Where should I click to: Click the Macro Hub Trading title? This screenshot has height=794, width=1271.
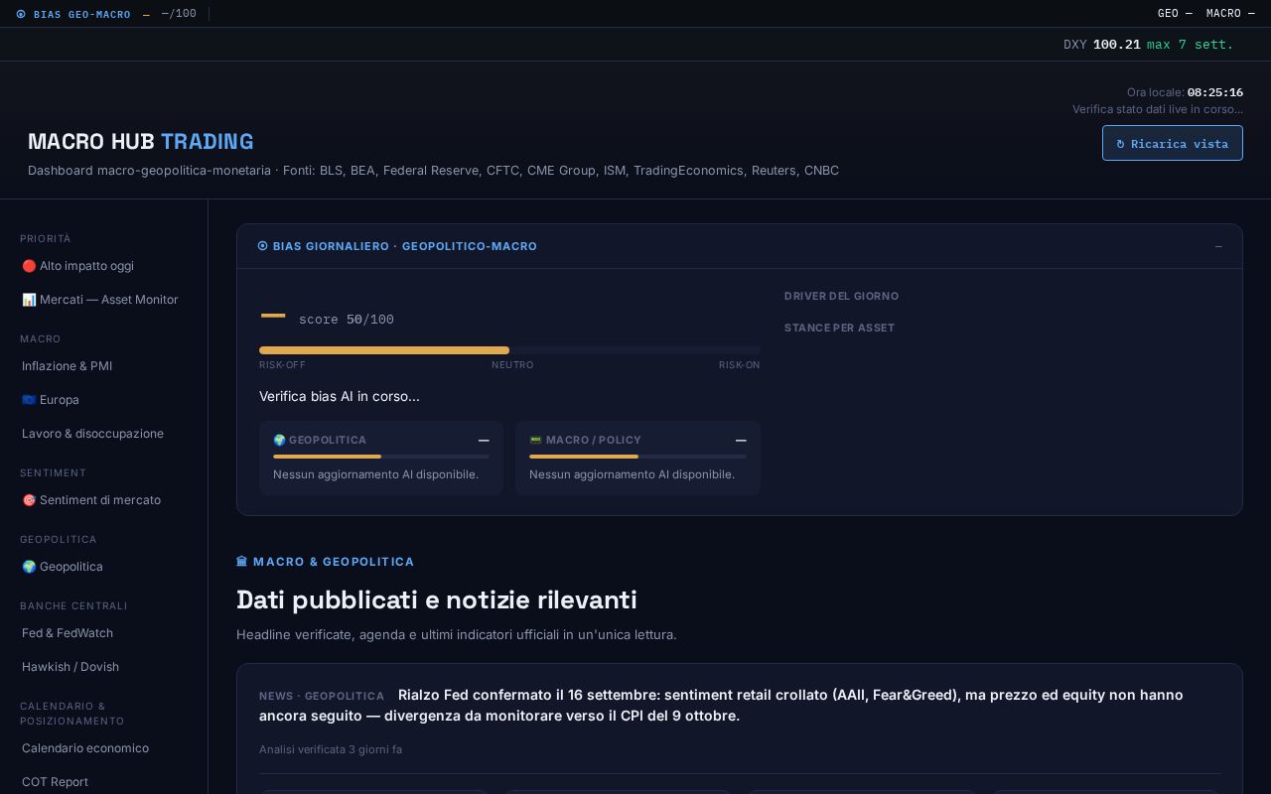tap(141, 141)
